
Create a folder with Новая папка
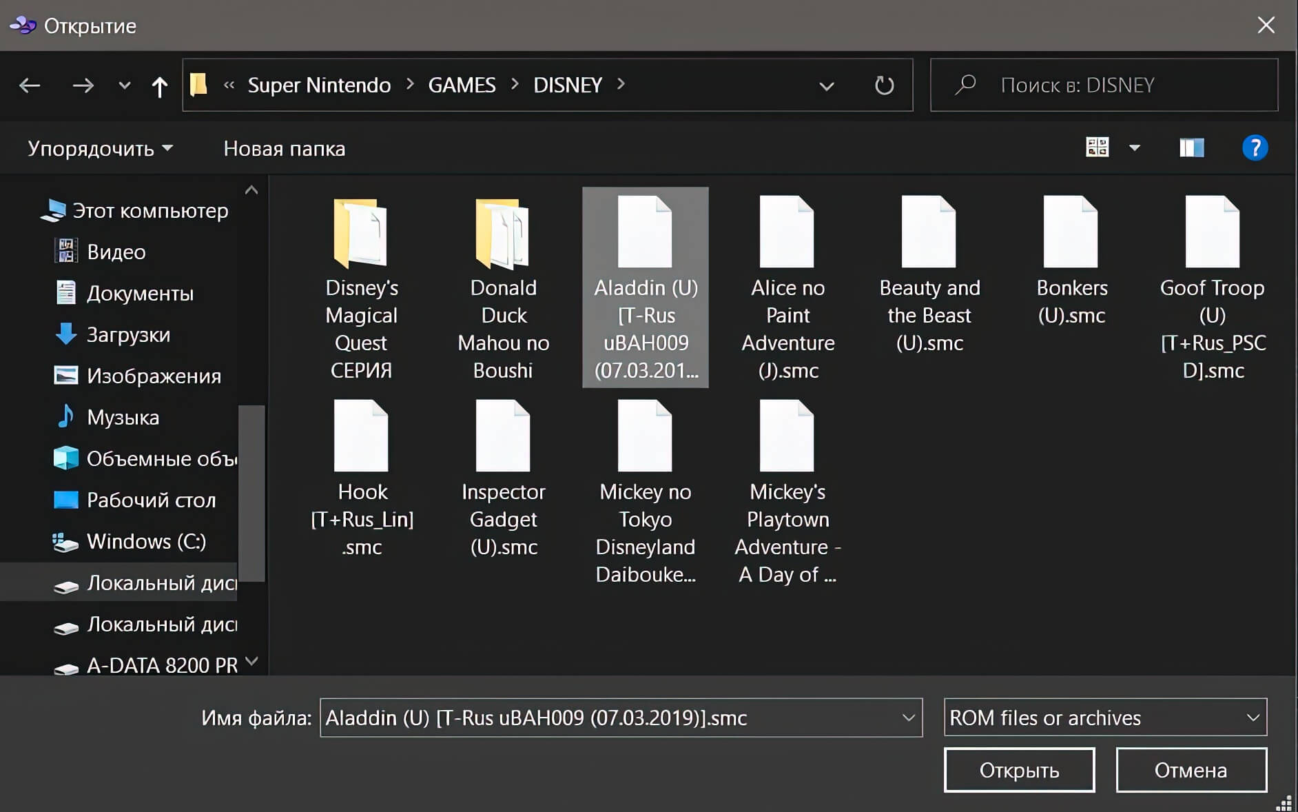[x=284, y=149]
